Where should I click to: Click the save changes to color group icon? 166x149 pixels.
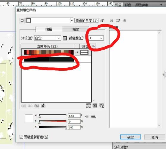[x=112, y=20]
